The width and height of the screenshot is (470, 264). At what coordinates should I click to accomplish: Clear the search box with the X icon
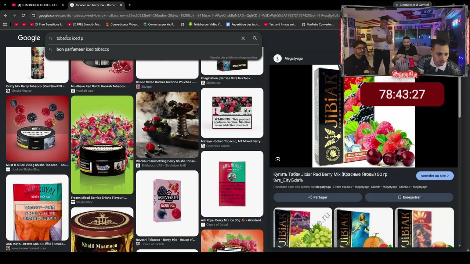243,38
